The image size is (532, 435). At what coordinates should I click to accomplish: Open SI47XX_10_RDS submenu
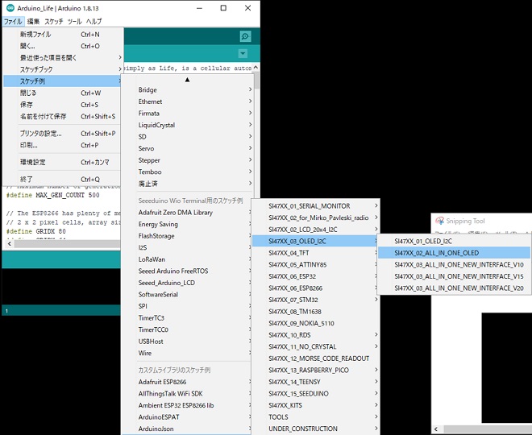click(x=315, y=334)
